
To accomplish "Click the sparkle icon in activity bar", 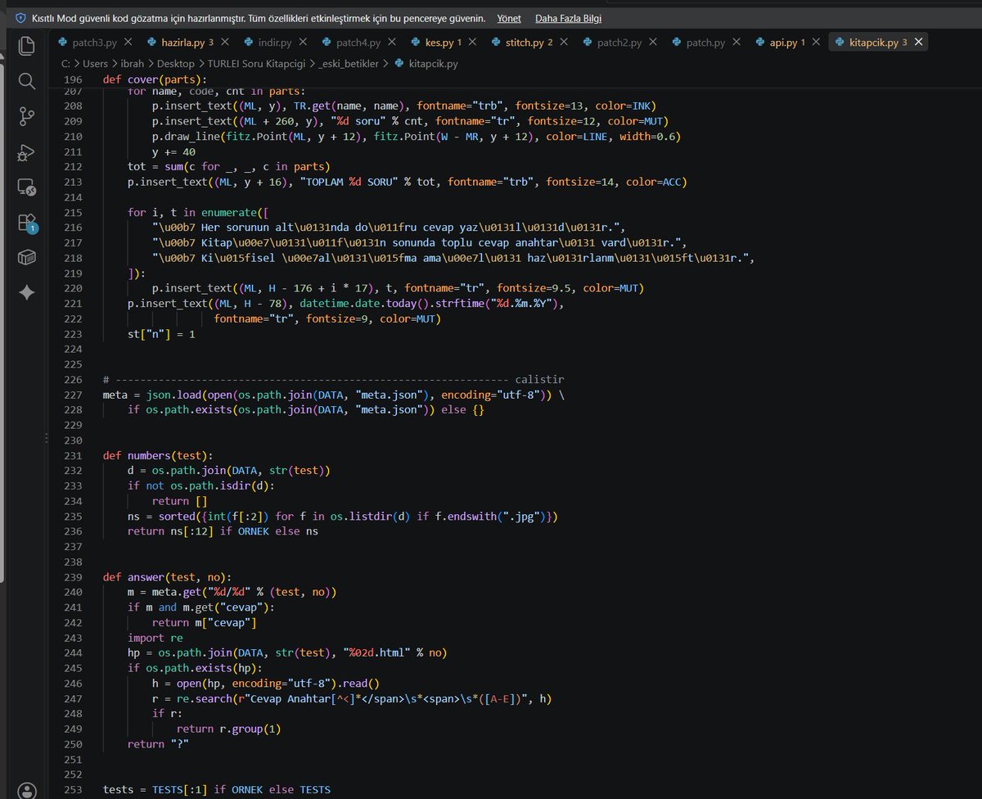I will click(26, 292).
